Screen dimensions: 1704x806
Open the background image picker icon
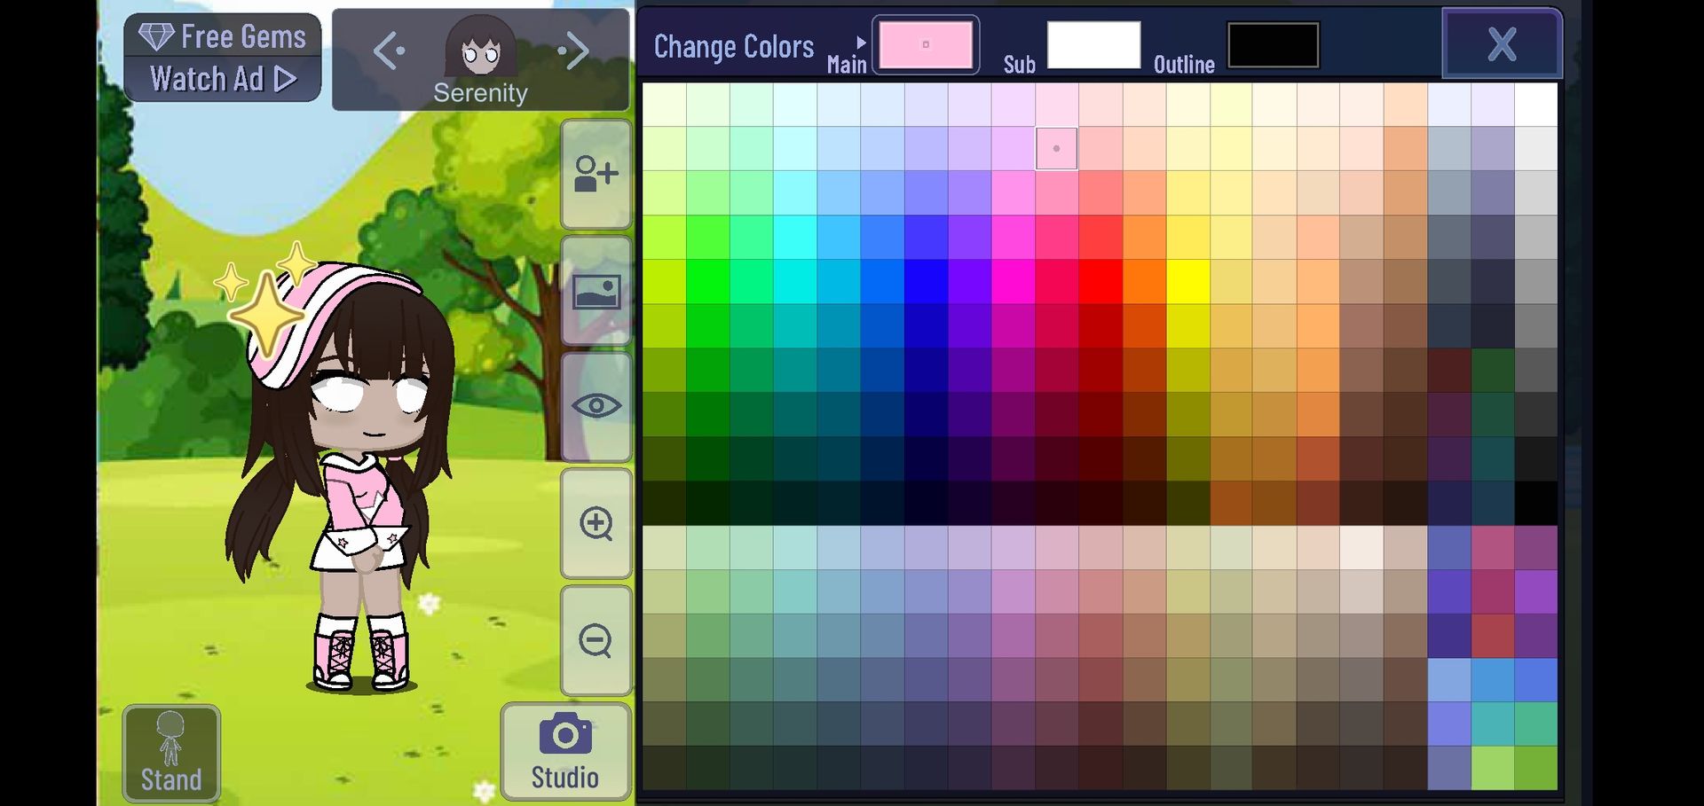[x=596, y=291]
